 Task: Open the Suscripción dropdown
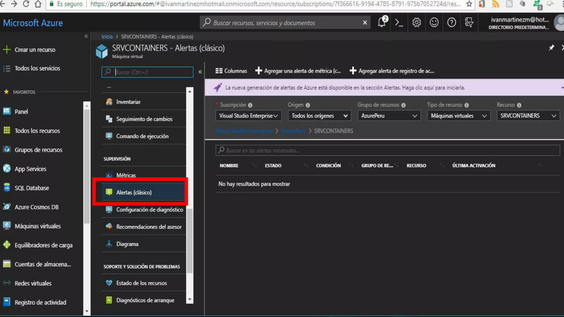tap(248, 116)
